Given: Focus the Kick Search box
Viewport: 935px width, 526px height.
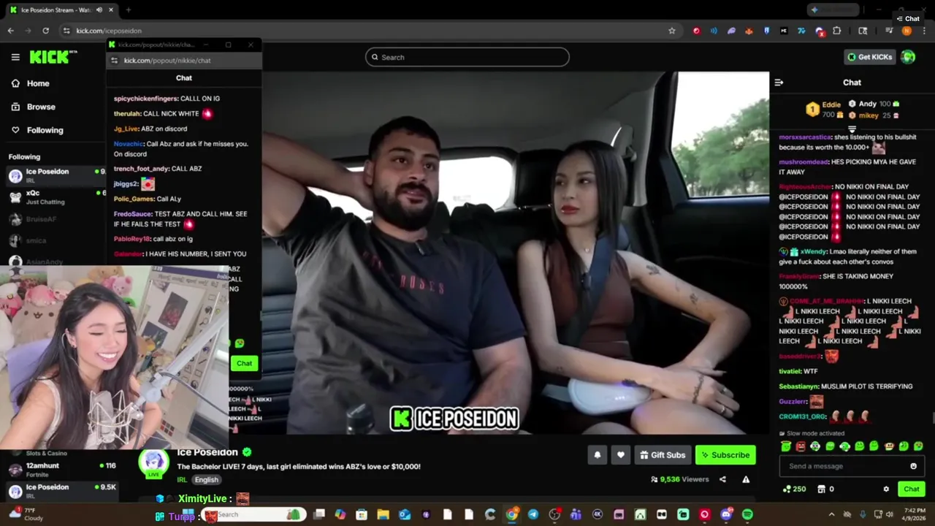Looking at the screenshot, I should pos(467,57).
